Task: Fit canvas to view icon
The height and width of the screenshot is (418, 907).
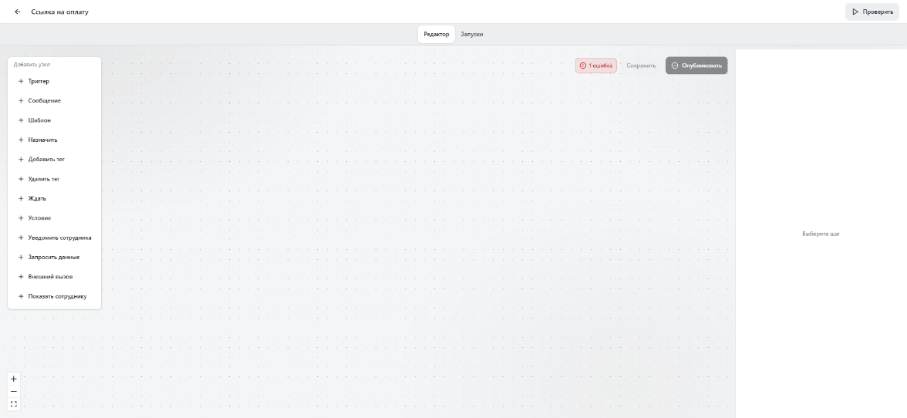Action: (14, 404)
